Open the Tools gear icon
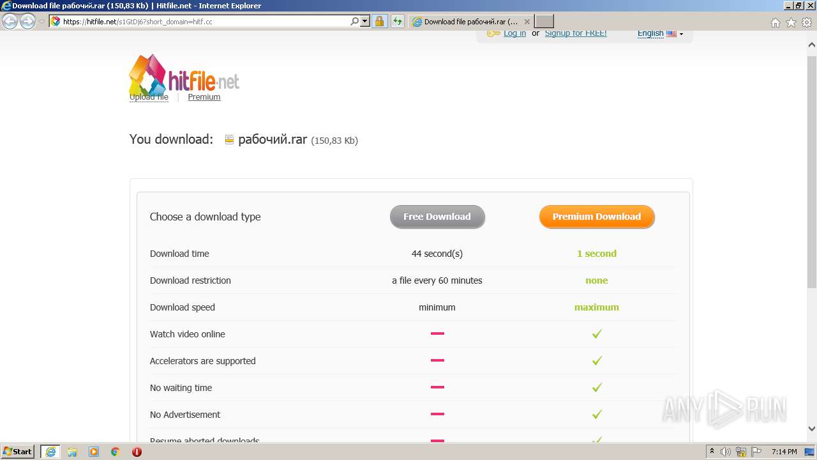Viewport: 817px width, 460px height. click(x=807, y=22)
